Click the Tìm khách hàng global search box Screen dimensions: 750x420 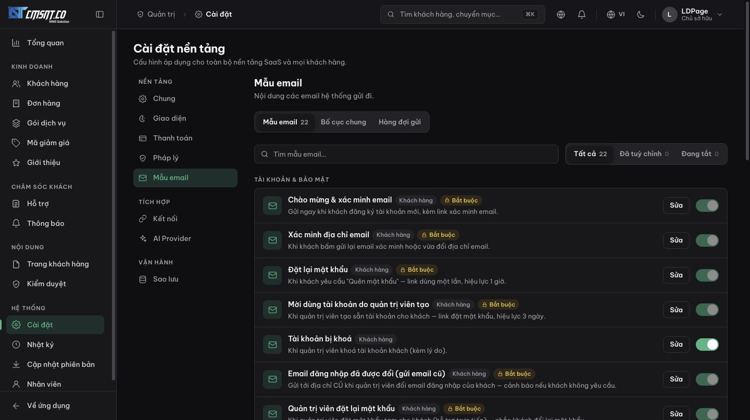[463, 15]
